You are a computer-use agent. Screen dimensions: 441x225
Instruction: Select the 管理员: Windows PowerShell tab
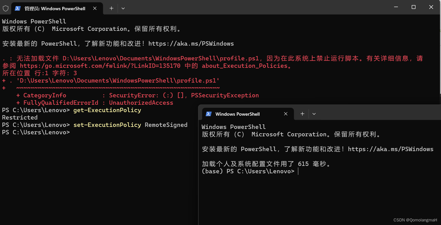(x=57, y=8)
